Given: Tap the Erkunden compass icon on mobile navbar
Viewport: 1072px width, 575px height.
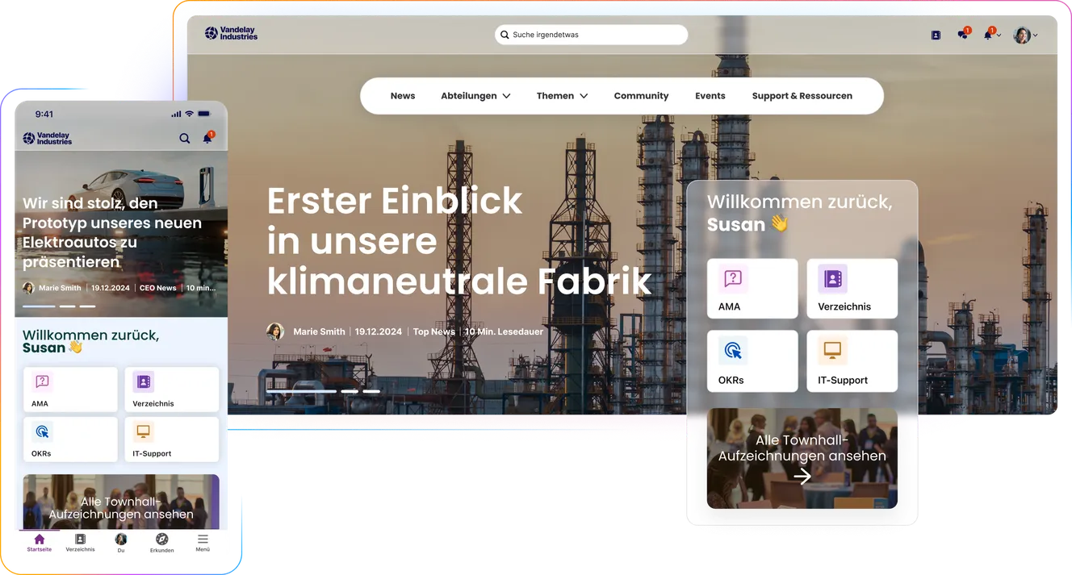Looking at the screenshot, I should 161,539.
